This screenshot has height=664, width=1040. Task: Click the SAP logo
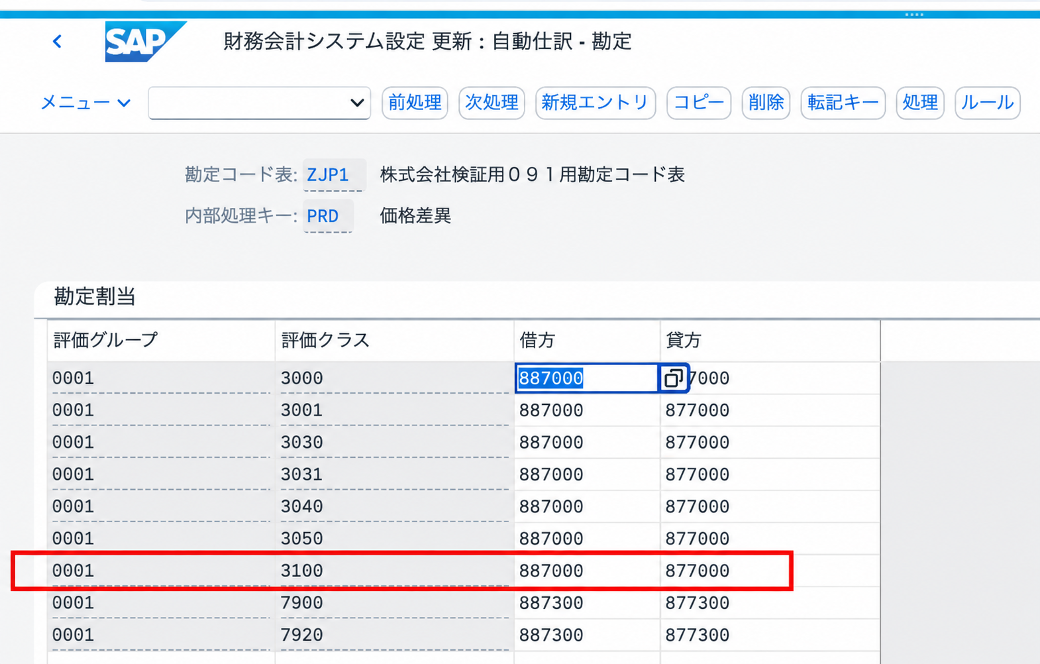pos(145,42)
